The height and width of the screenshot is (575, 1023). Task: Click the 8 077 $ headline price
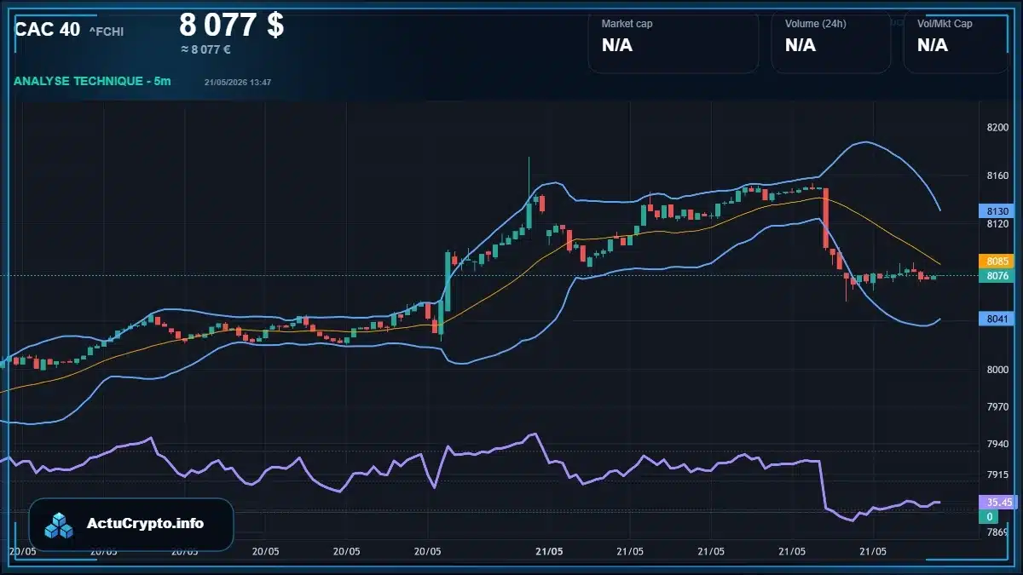(x=232, y=25)
